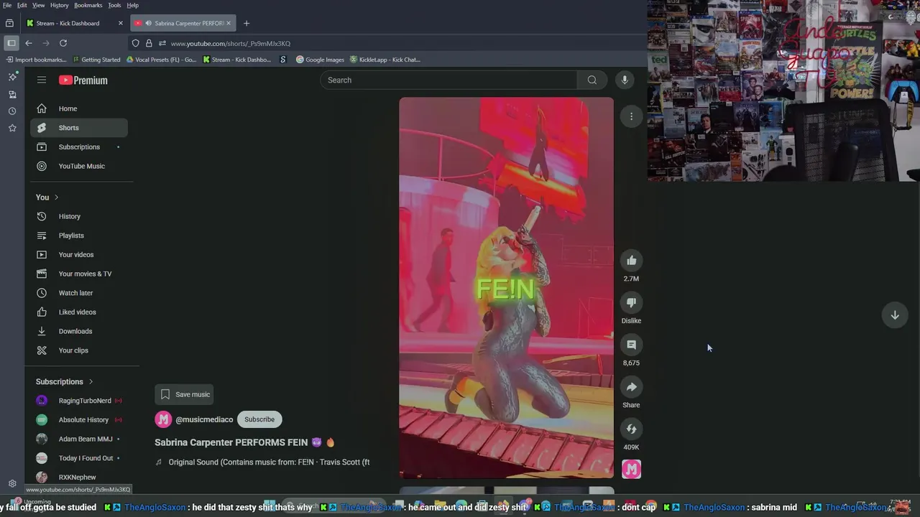Screen dimensions: 920x517
Task: Dislike this Short
Action: pyautogui.click(x=631, y=303)
